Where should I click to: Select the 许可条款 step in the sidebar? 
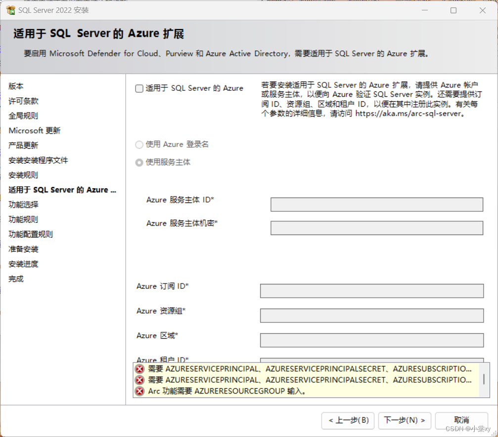click(23, 101)
